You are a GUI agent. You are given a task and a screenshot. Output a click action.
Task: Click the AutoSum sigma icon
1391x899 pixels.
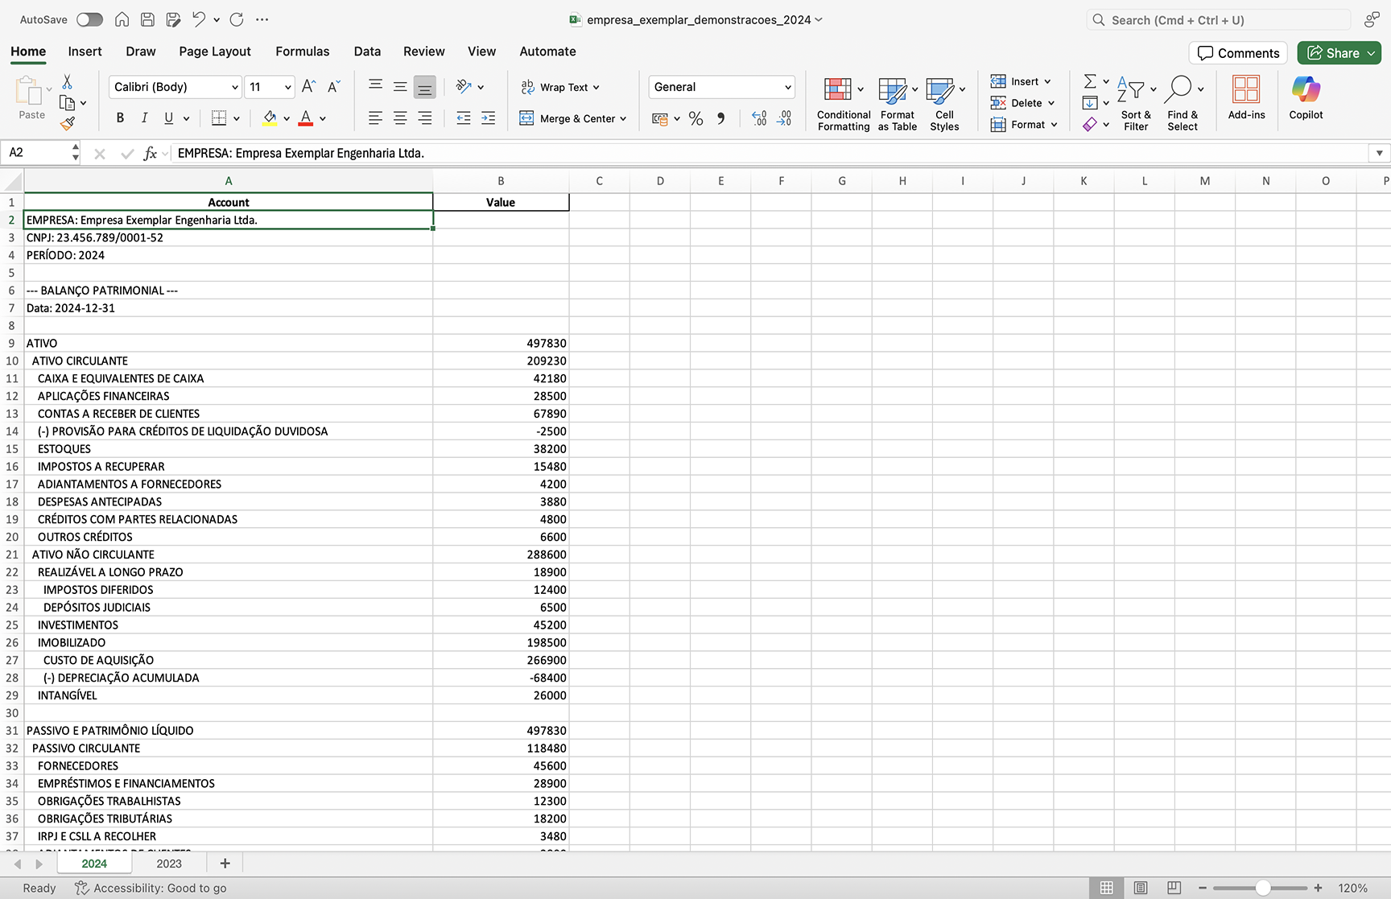pyautogui.click(x=1090, y=81)
